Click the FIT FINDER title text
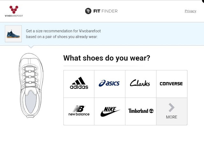 pyautogui.click(x=105, y=11)
